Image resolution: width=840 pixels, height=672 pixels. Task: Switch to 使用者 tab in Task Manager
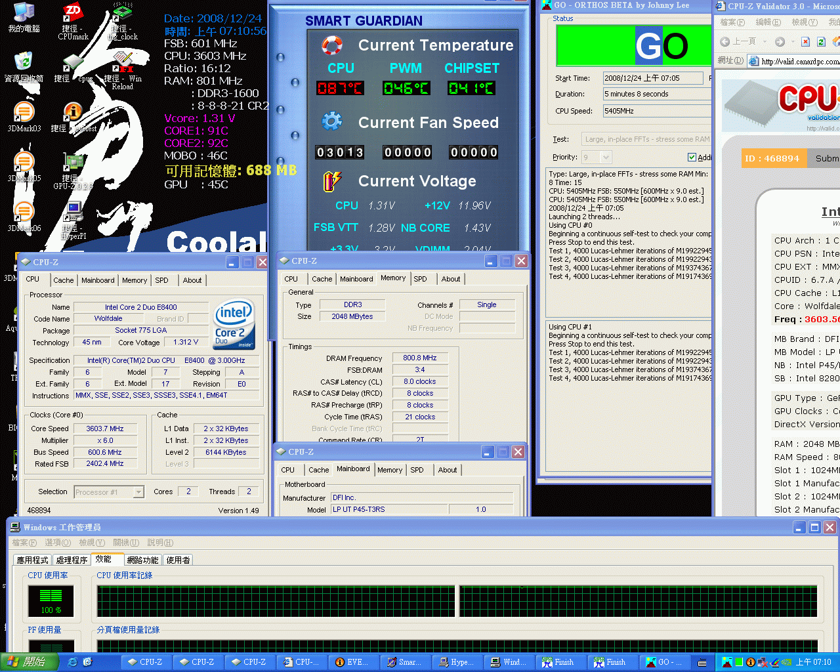click(x=178, y=560)
